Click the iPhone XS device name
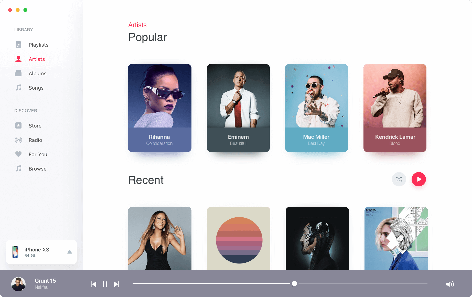The width and height of the screenshot is (472, 297). 37,250
